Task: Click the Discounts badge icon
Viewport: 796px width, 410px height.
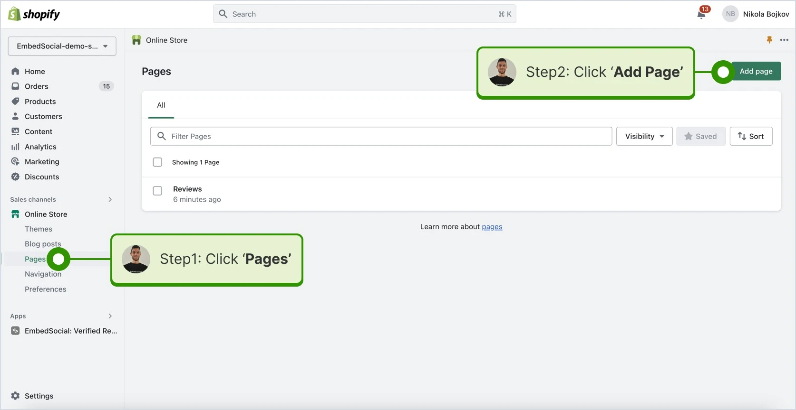Action: pyautogui.click(x=15, y=177)
